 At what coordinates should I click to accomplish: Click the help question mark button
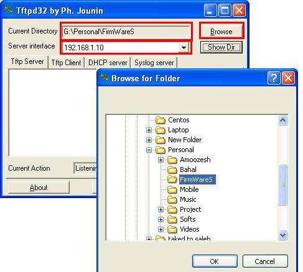(x=274, y=78)
